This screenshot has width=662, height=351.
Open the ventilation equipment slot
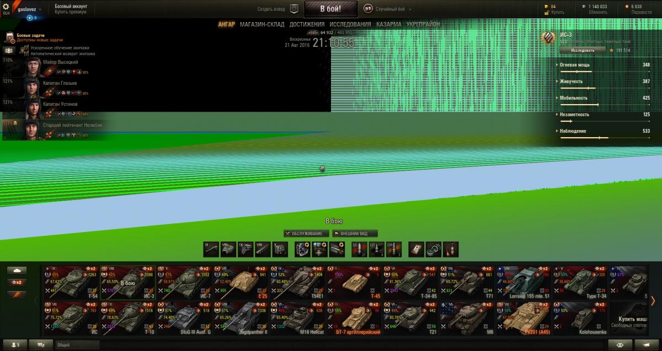[x=303, y=249]
